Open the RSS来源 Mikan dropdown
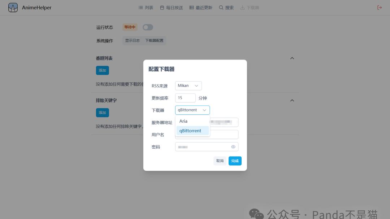 [188, 86]
